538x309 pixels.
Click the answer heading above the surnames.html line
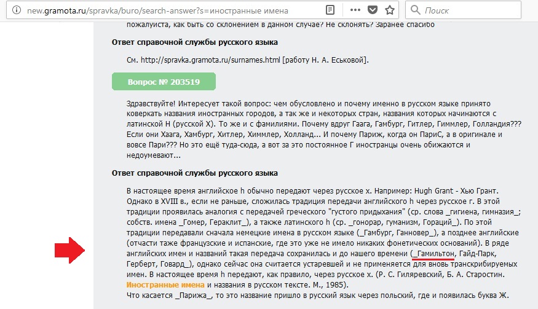point(194,42)
